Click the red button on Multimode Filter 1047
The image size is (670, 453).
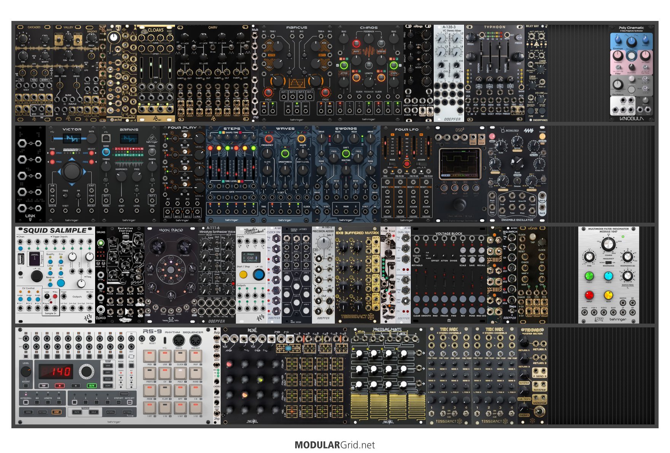[x=589, y=295]
